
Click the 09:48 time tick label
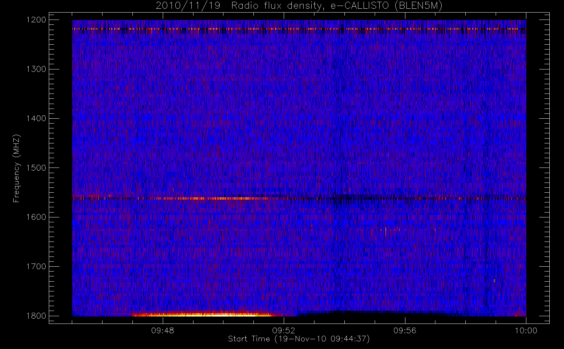pos(162,331)
